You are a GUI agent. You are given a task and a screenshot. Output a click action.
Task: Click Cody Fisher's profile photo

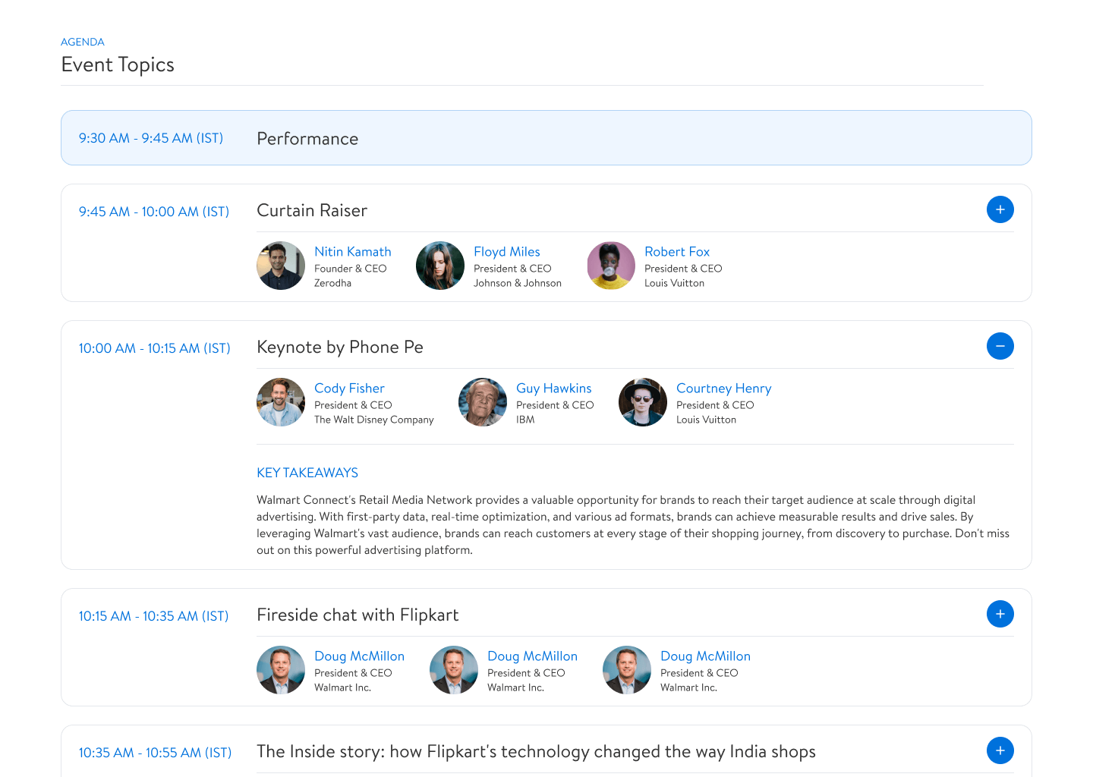pyautogui.click(x=281, y=402)
